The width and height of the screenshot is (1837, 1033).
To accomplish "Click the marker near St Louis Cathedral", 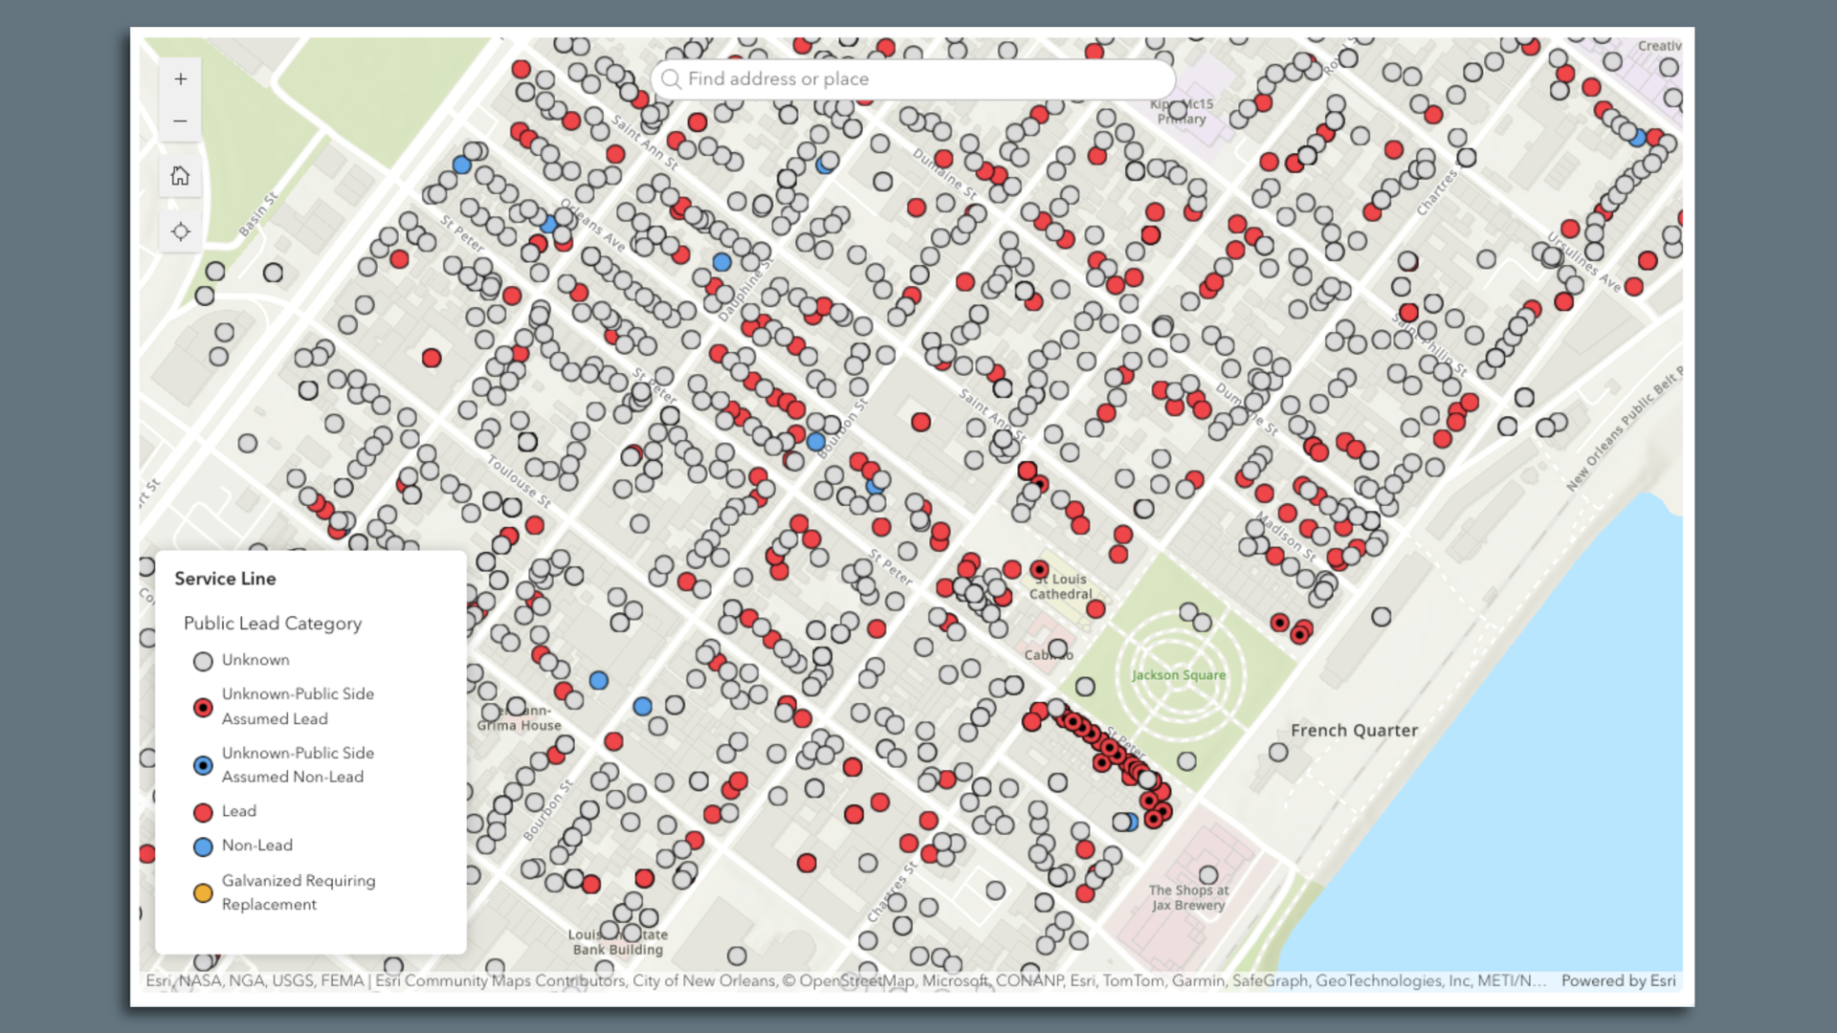I will pos(1039,568).
